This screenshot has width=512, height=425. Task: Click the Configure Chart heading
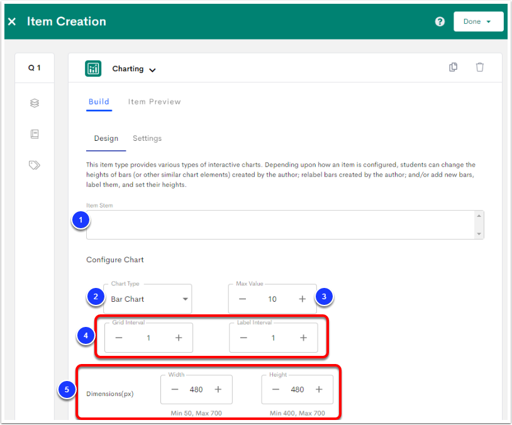pyautogui.click(x=115, y=260)
